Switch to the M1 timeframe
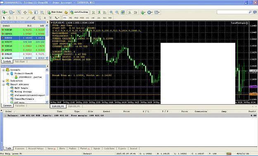Viewport: 258px width, 156px height. pyautogui.click(x=65, y=18)
